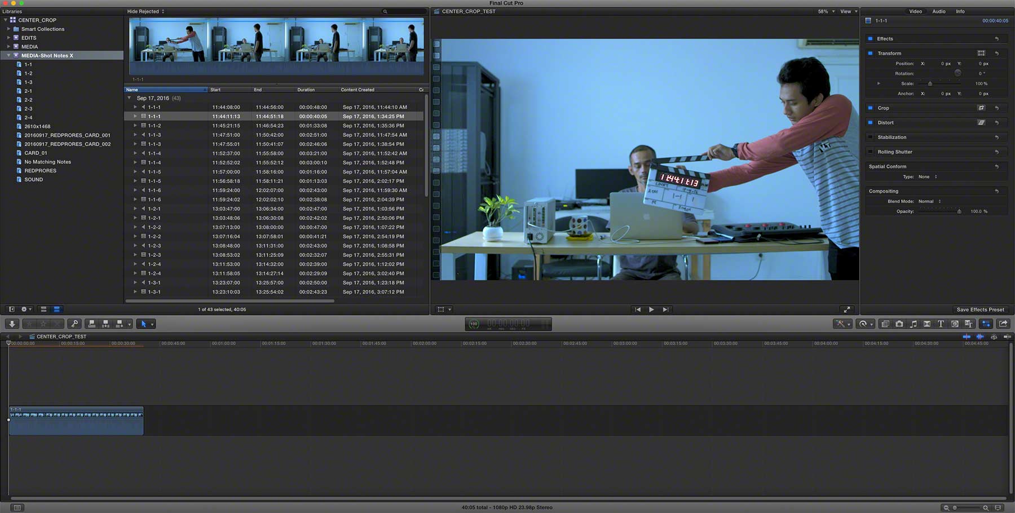Screen dimensions: 1015x513
Task: Show the Effects browser icon
Action: (x=885, y=324)
